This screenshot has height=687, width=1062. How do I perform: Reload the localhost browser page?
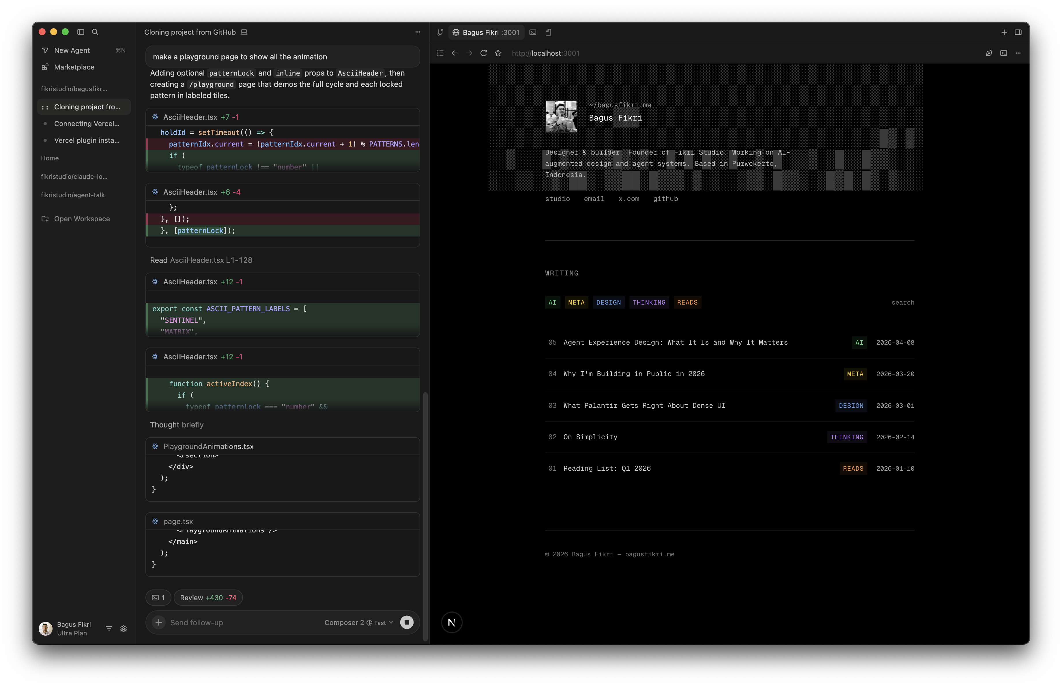coord(483,53)
